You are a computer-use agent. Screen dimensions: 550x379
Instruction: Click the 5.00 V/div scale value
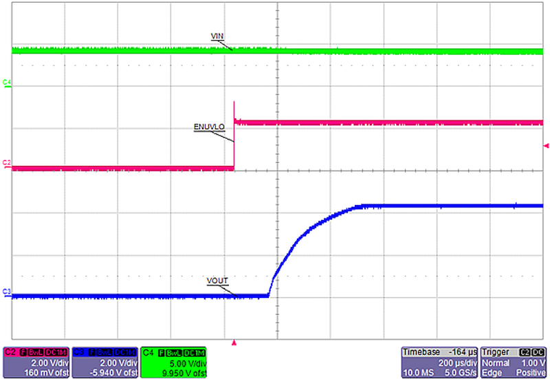point(188,363)
